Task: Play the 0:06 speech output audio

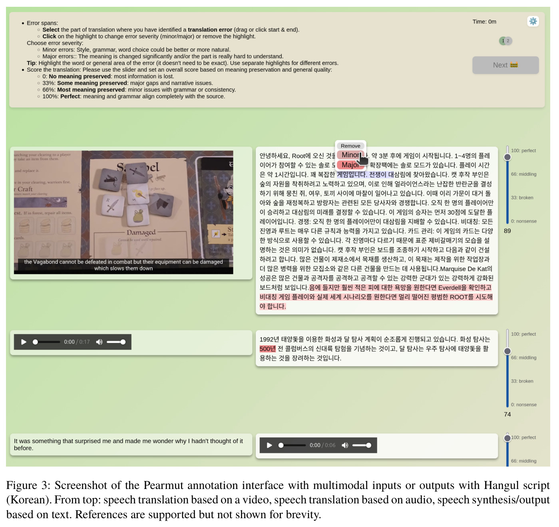Action: (x=269, y=445)
